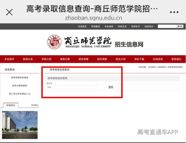The image size is (186, 143).
Task: Open 招生计划 menu item
Action: pos(121,59)
